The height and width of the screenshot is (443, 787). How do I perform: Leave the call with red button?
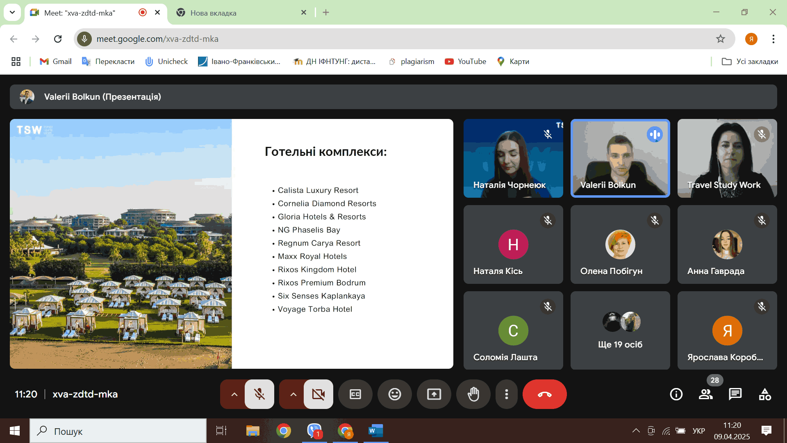pyautogui.click(x=544, y=394)
